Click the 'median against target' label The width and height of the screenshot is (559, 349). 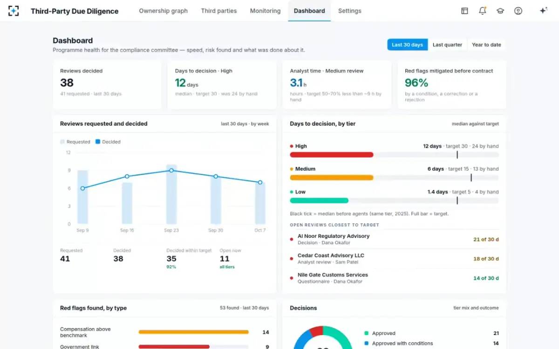[475, 124]
